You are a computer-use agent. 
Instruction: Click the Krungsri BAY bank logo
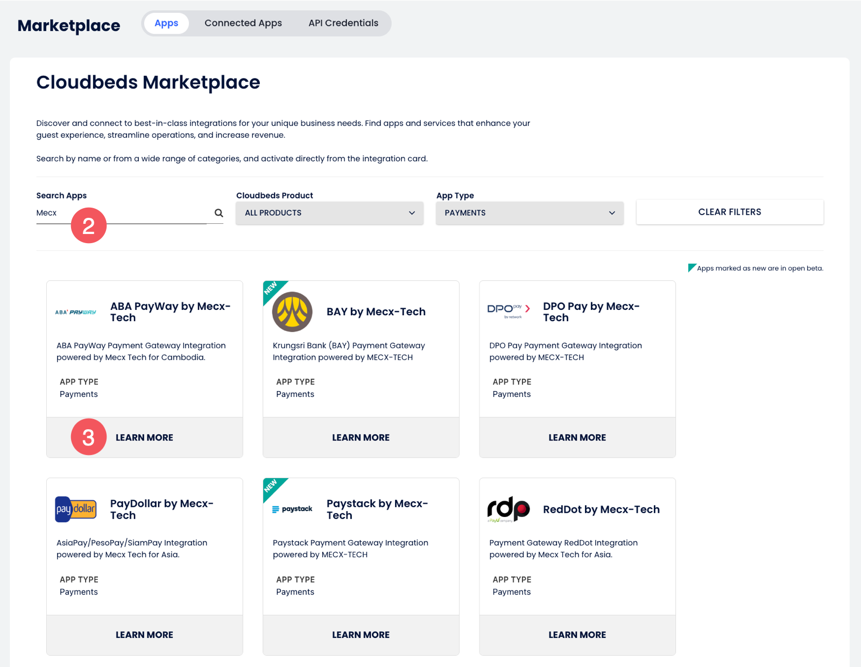pyautogui.click(x=292, y=312)
